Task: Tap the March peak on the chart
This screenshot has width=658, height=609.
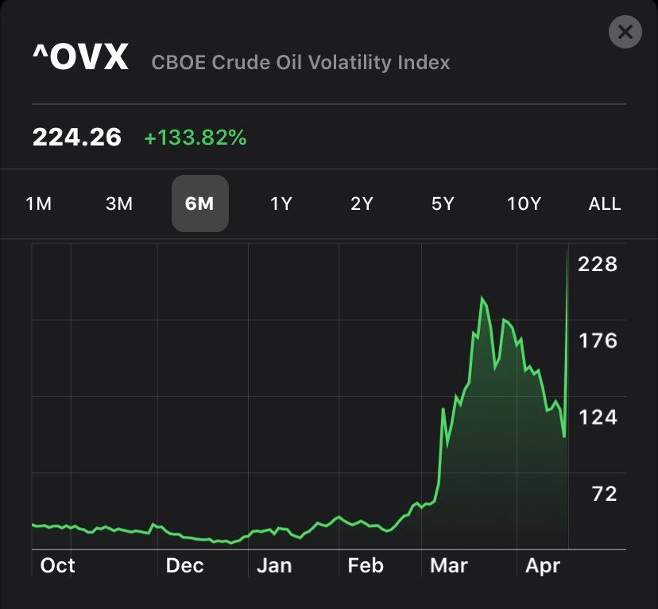Action: tap(482, 299)
